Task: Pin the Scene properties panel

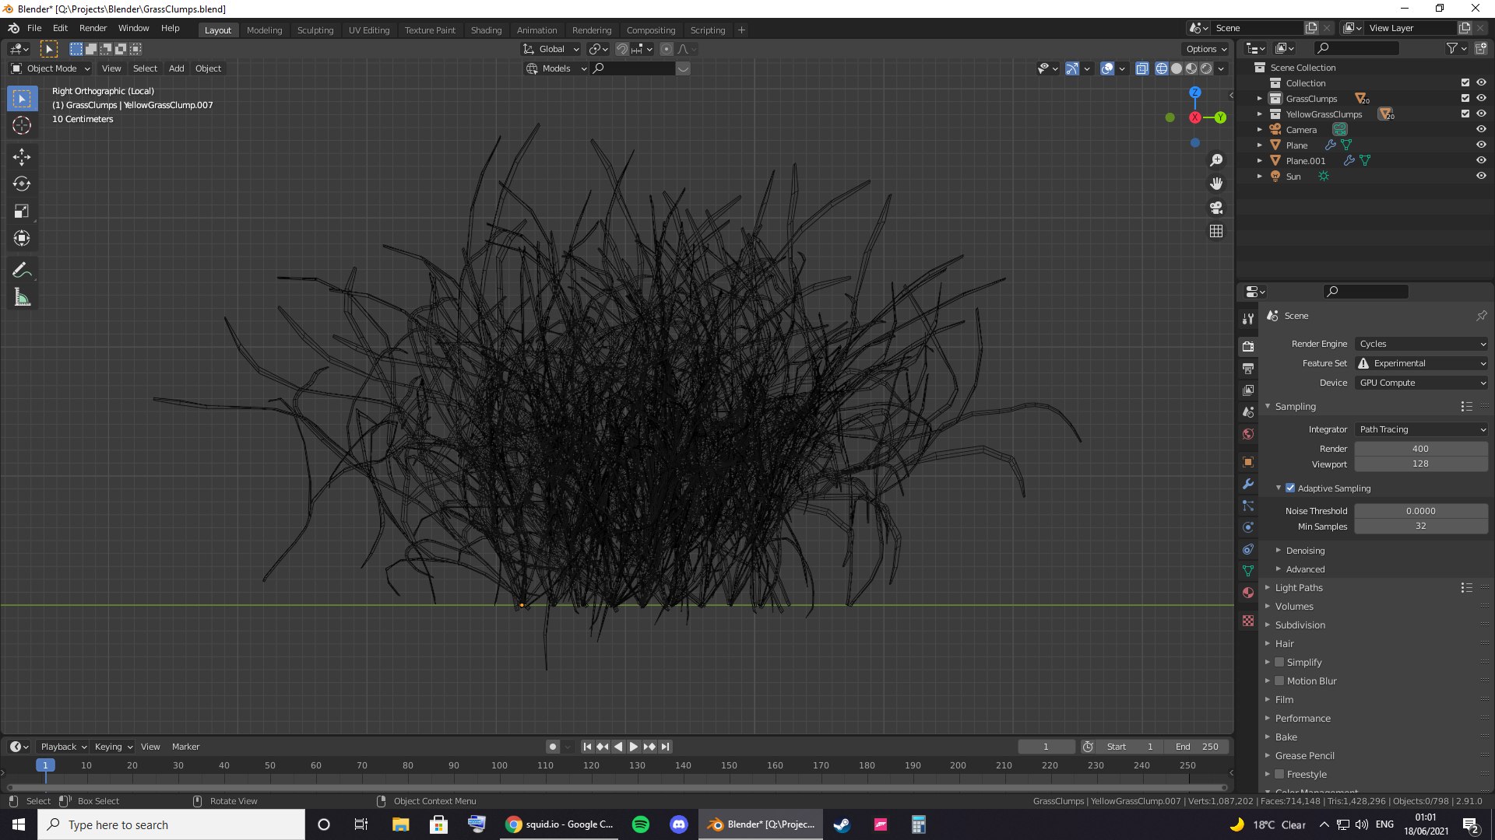Action: (1481, 316)
